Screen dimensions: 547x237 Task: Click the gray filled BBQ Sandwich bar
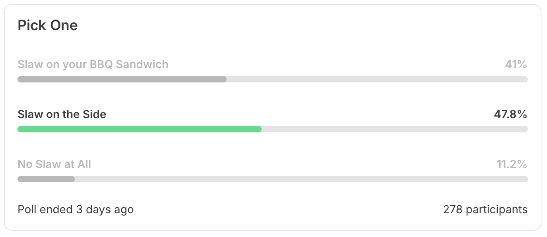(122, 79)
